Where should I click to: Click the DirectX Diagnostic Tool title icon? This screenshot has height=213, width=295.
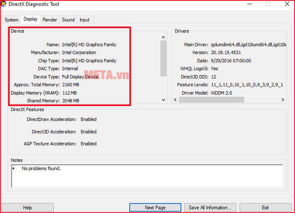point(3,4)
